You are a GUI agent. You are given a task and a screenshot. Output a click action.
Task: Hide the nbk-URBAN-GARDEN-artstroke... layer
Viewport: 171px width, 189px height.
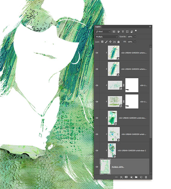(x=97, y=118)
